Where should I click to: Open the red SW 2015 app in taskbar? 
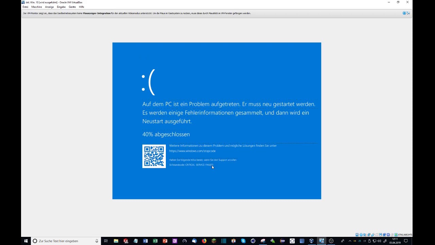(x=126, y=241)
